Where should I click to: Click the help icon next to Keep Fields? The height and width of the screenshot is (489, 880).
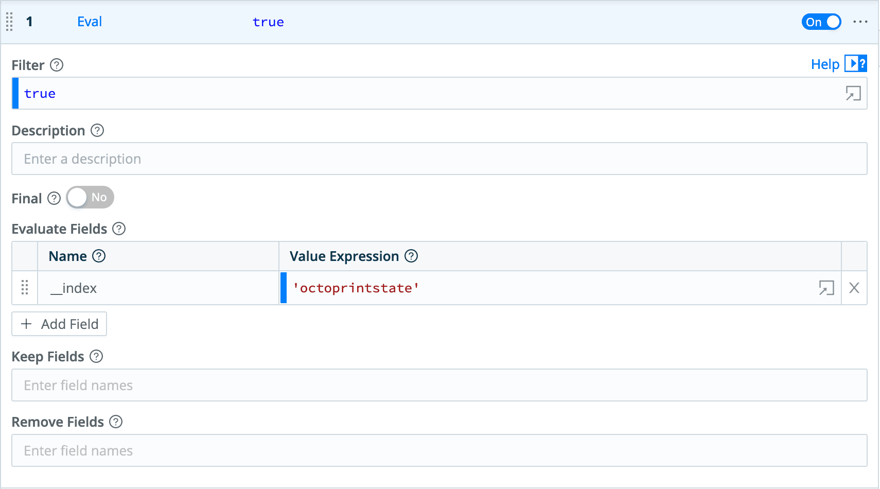click(x=96, y=357)
